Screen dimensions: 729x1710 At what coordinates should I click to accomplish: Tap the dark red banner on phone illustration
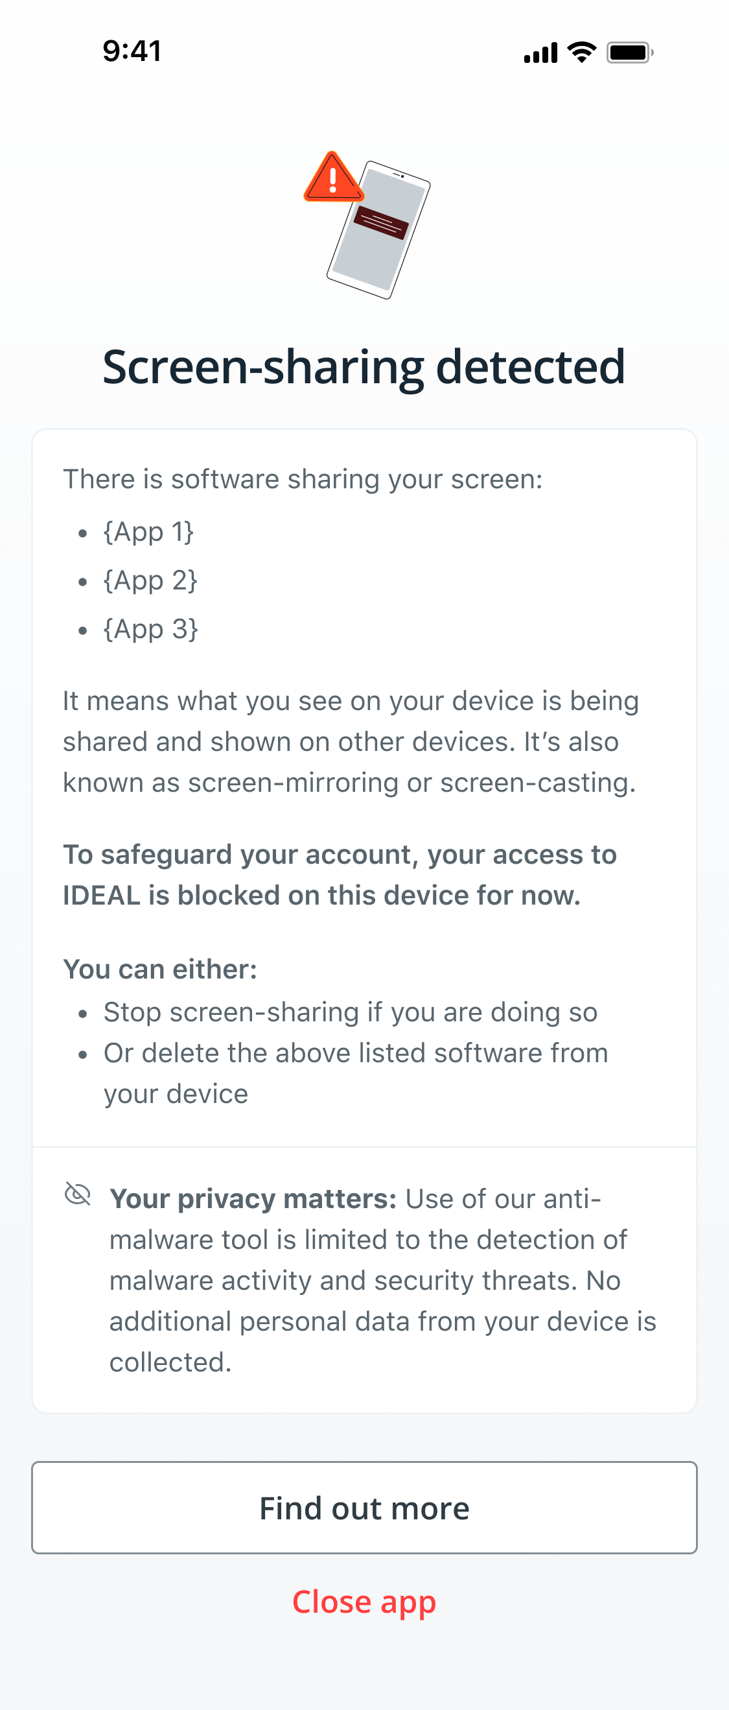(381, 222)
